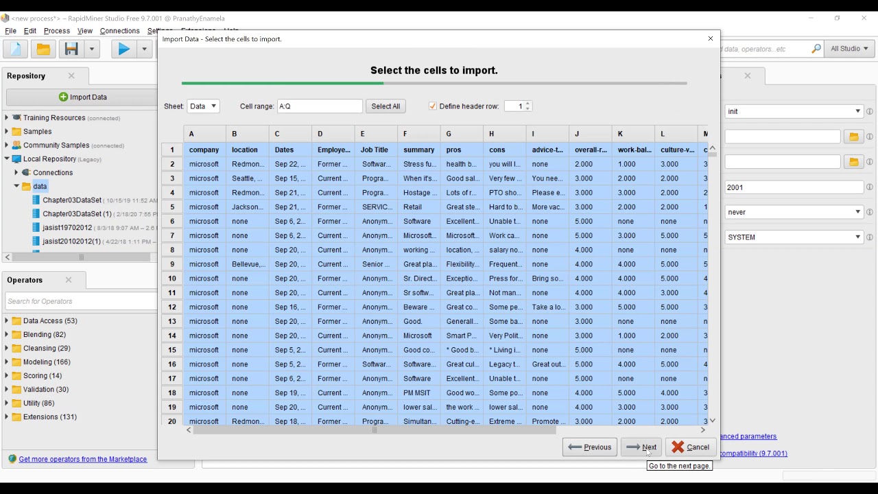This screenshot has height=494, width=878.
Task: Open process with the folder toolbar icon
Action: pyautogui.click(x=43, y=49)
